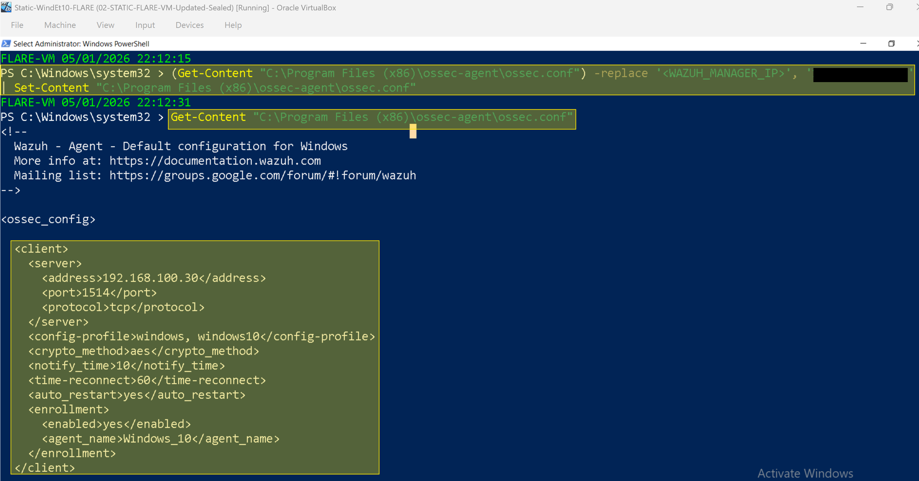The height and width of the screenshot is (481, 919).
Task: Open the View menu
Action: [x=105, y=25]
